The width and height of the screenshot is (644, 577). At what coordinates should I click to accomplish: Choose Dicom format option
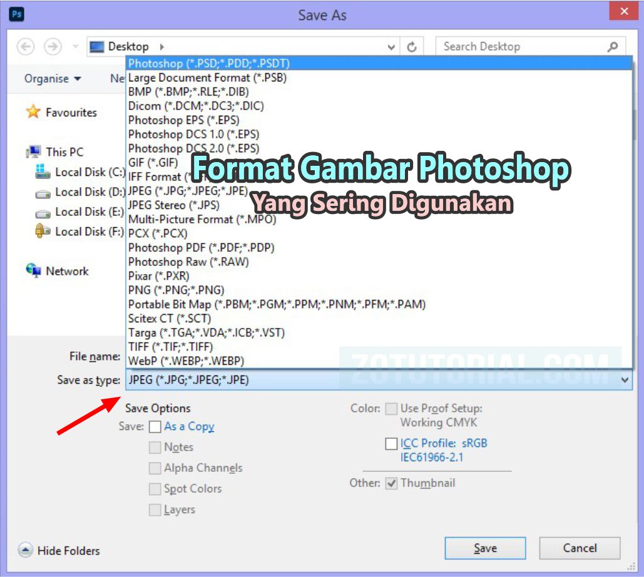(379, 106)
